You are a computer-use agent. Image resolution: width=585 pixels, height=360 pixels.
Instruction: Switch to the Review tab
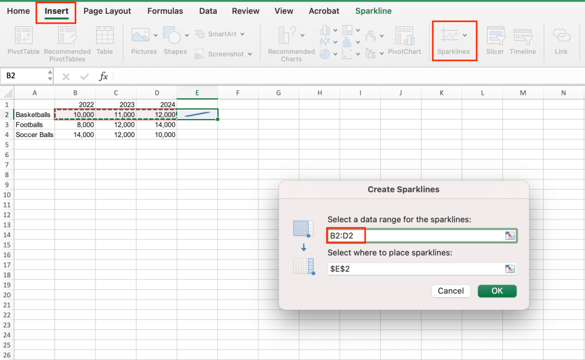(x=245, y=11)
